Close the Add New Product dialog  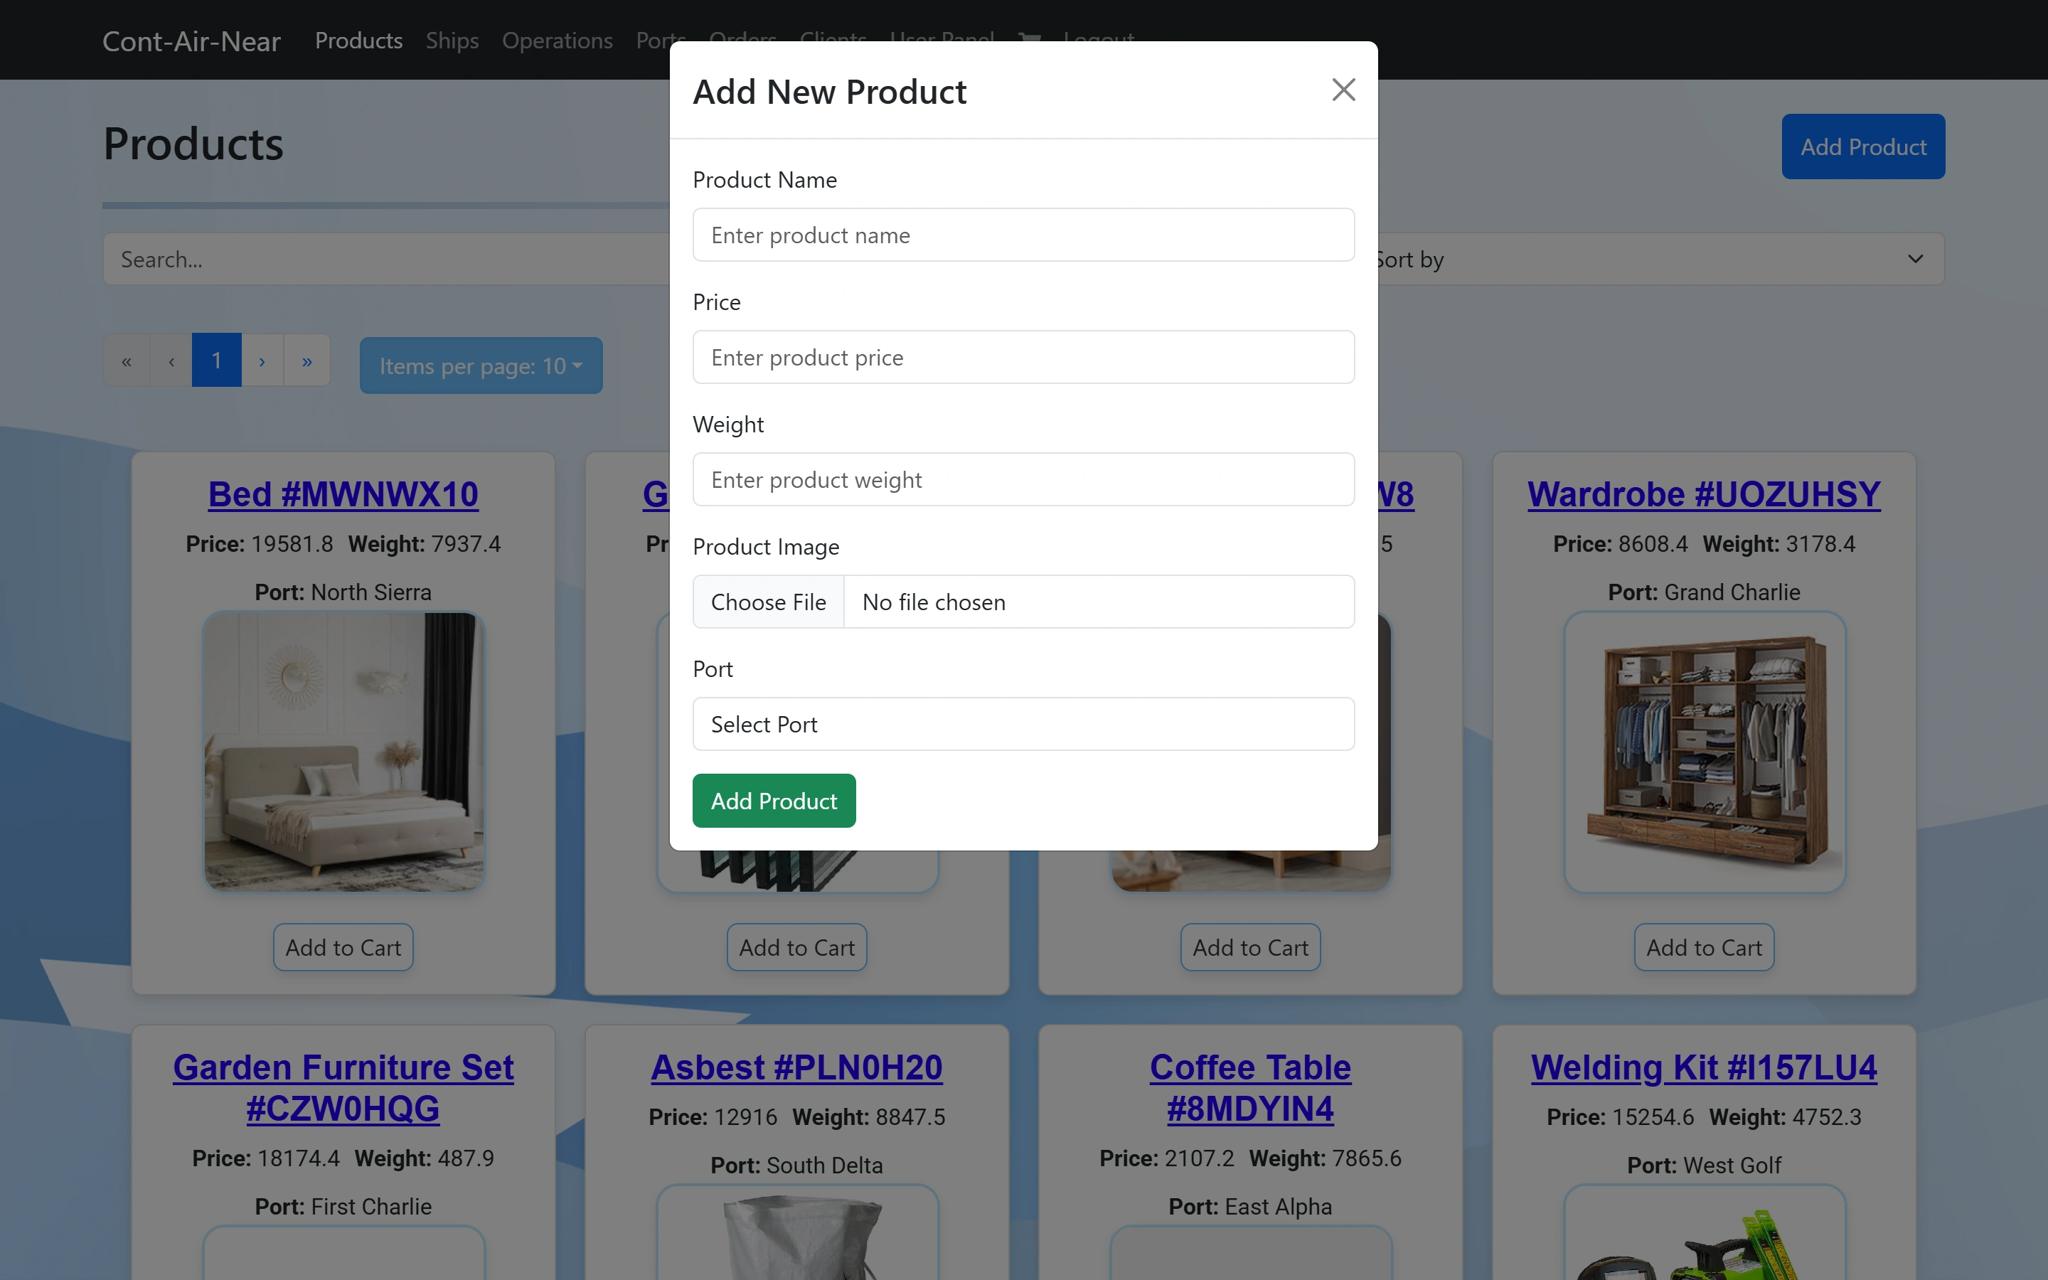click(x=1343, y=90)
